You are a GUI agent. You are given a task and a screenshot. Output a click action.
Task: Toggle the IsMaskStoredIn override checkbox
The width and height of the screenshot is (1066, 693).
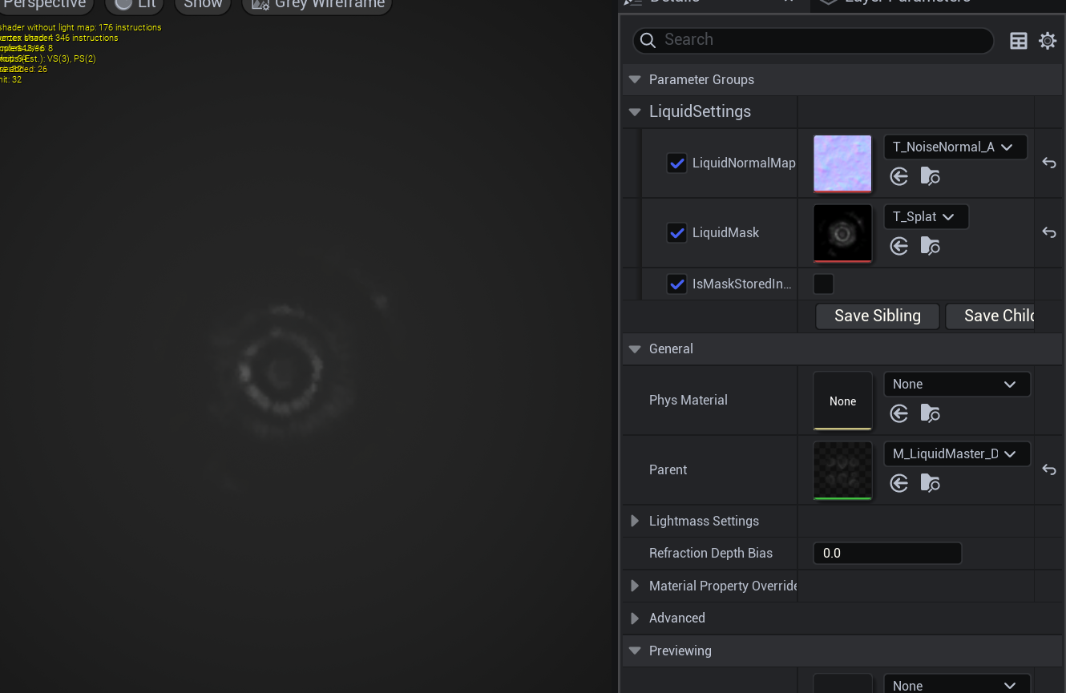[x=676, y=284]
